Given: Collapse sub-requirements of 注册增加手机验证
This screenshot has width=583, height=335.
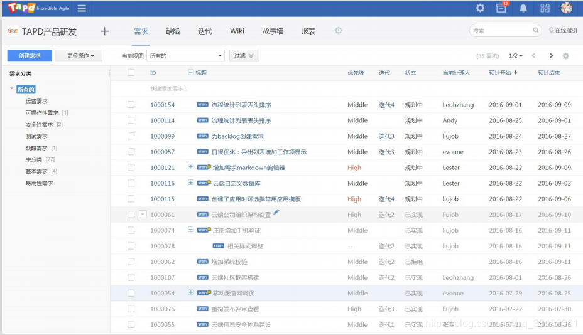Looking at the screenshot, I should pos(191,230).
